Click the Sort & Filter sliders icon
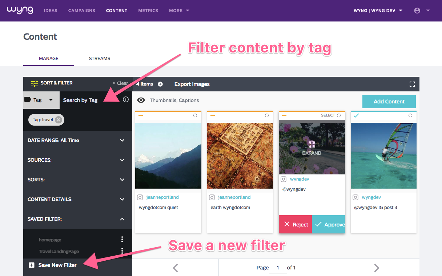This screenshot has width=442, height=276. point(35,83)
